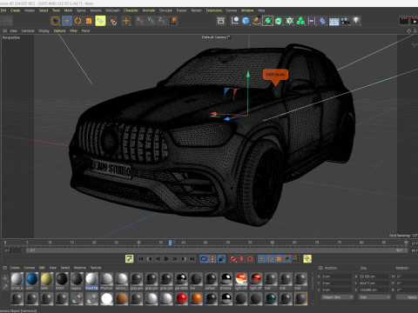The height and width of the screenshot is (313, 418).
Task: Open the coordinate system cube icon
Action: tap(173, 21)
